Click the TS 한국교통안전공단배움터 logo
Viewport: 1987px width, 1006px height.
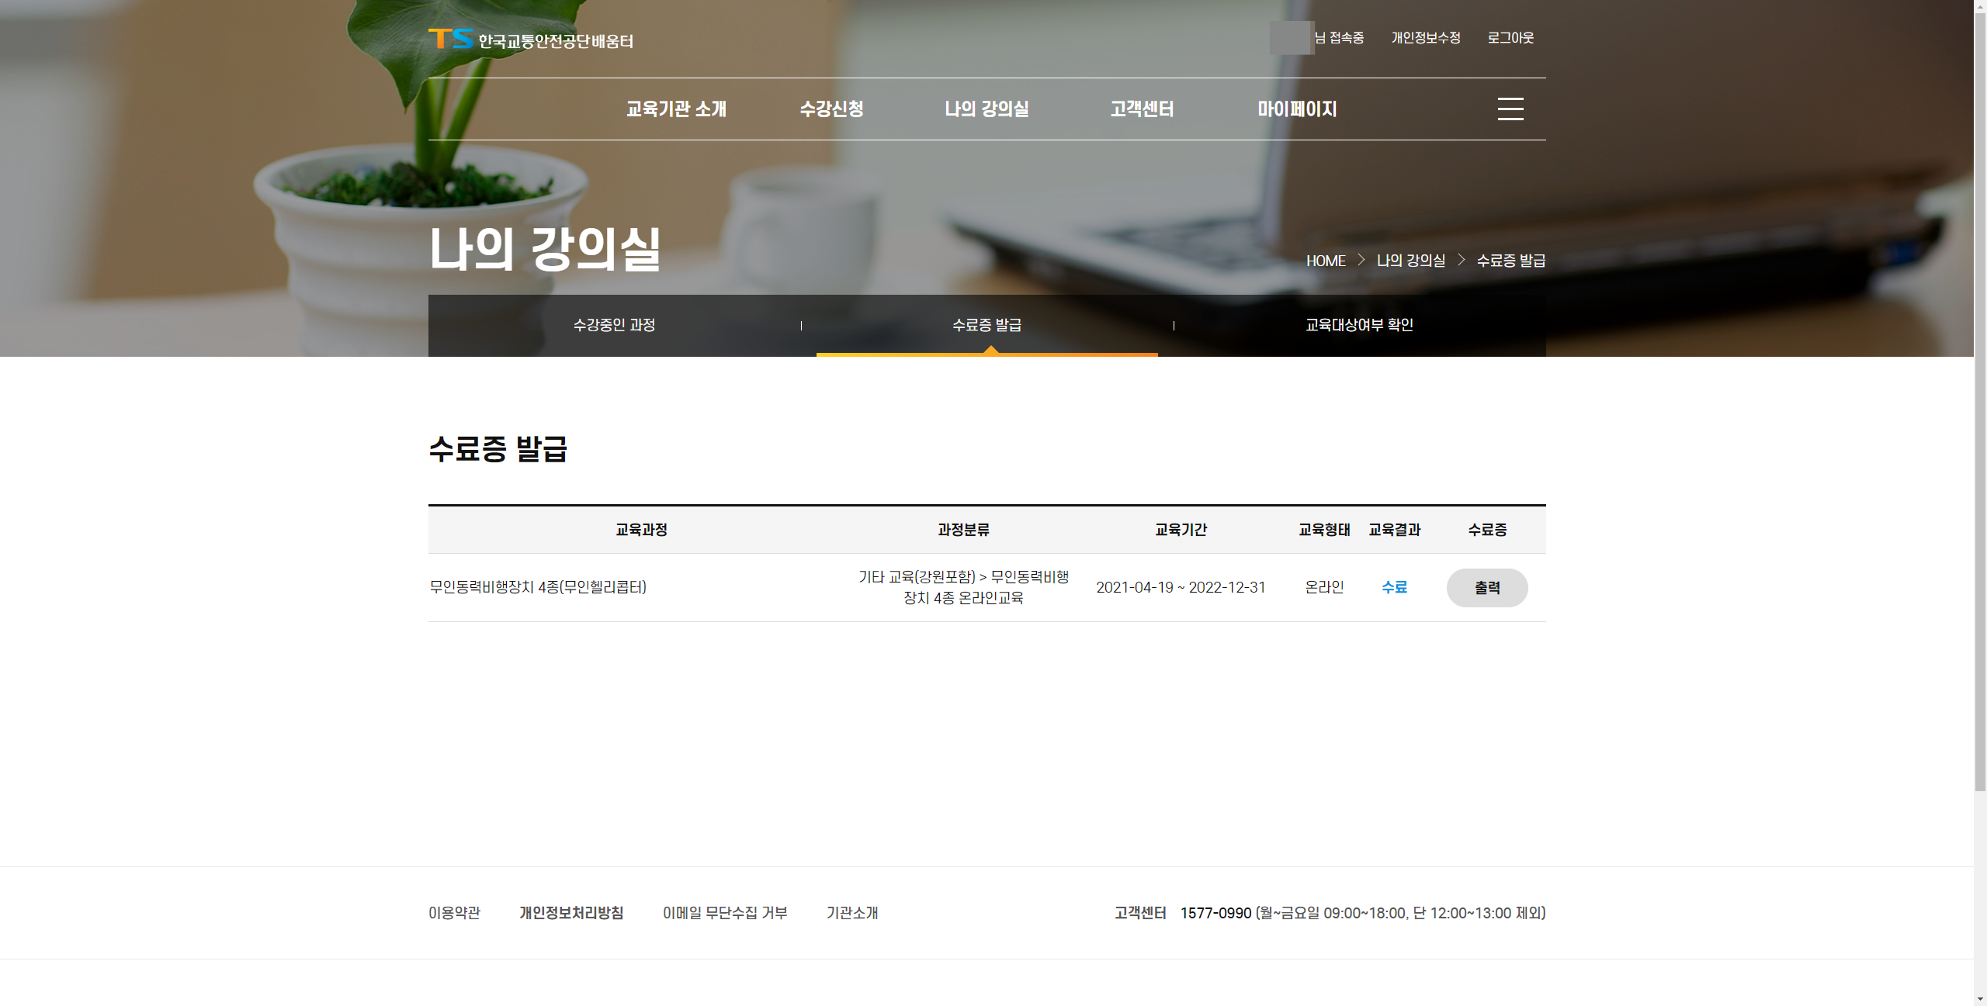point(531,39)
